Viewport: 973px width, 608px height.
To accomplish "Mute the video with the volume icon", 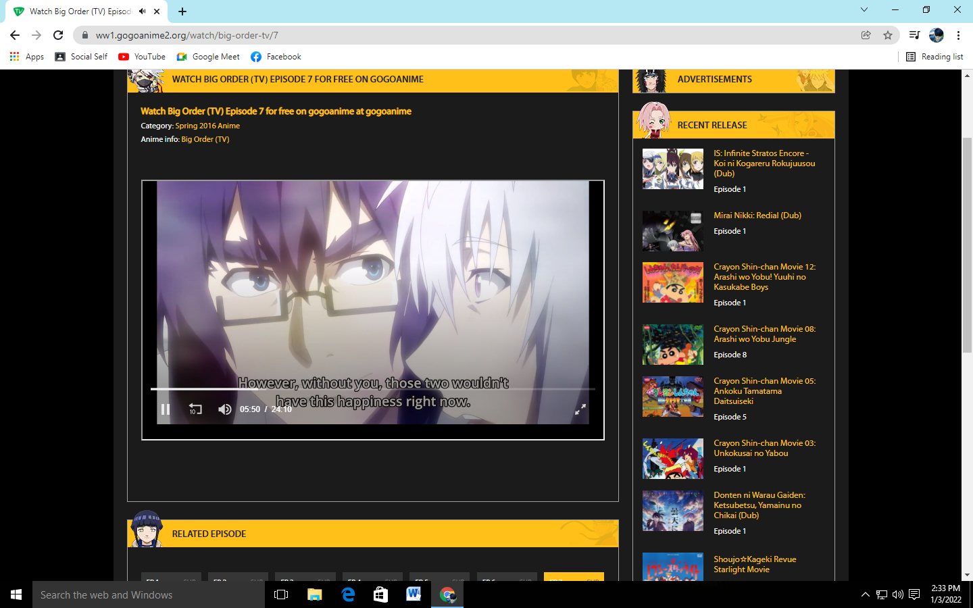I will point(225,409).
